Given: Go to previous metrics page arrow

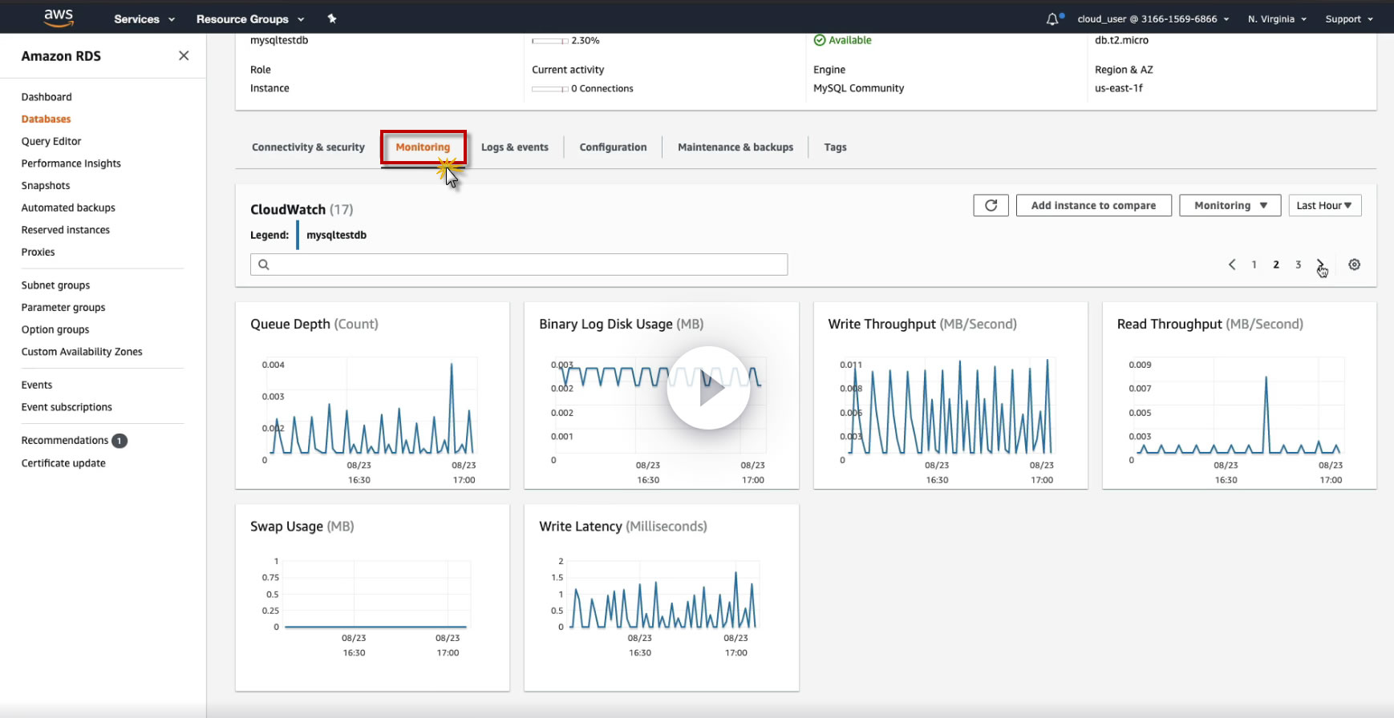Looking at the screenshot, I should pyautogui.click(x=1232, y=264).
